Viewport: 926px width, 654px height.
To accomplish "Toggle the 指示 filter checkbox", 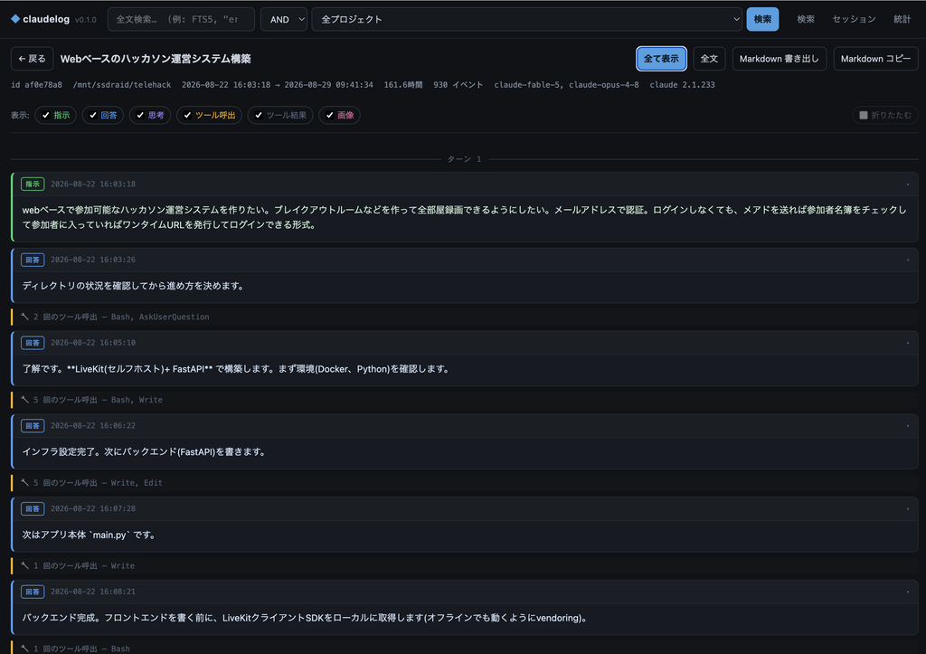I will 46,115.
